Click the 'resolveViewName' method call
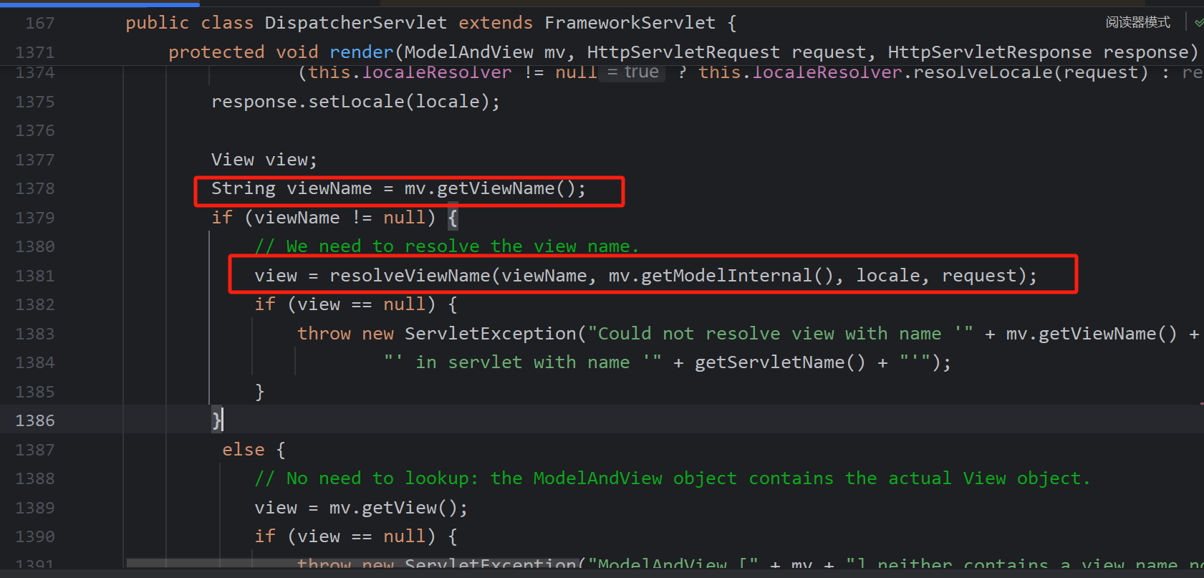1204x578 pixels. tap(410, 276)
